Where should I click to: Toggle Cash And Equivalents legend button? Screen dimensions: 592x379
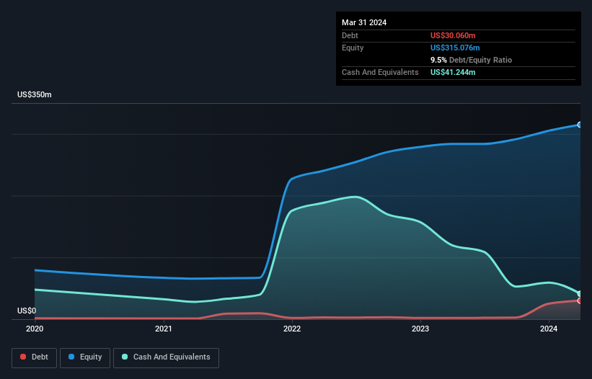click(x=166, y=357)
